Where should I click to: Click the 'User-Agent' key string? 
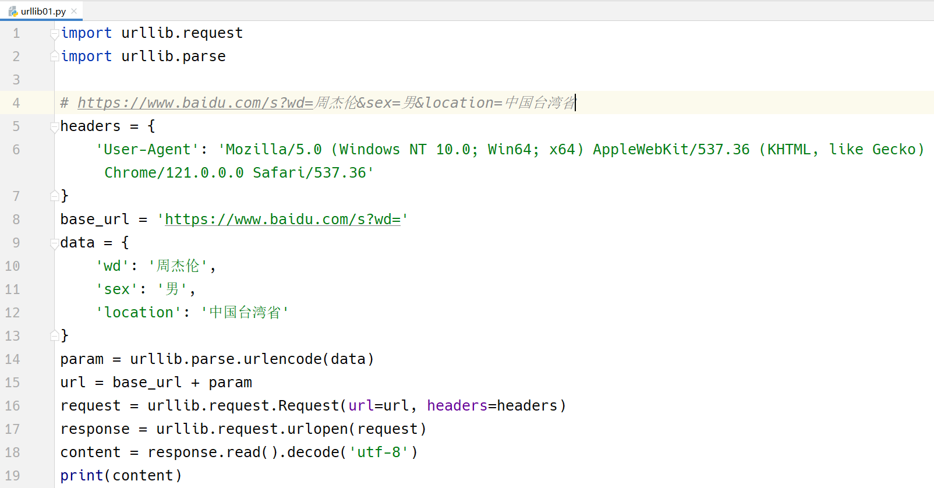tap(147, 150)
